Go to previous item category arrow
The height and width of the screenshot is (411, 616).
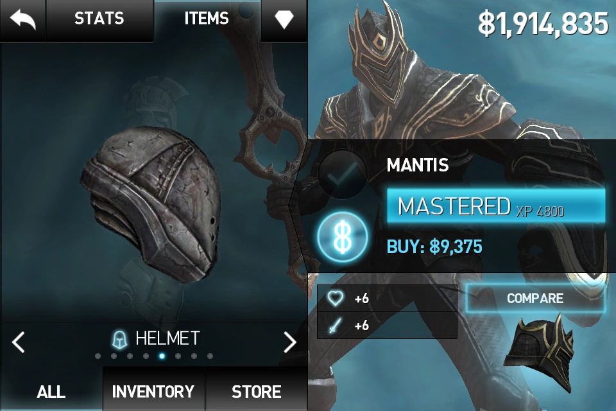pyautogui.click(x=18, y=342)
